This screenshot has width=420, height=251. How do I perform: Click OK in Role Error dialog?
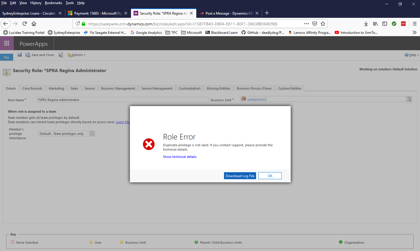click(x=270, y=176)
